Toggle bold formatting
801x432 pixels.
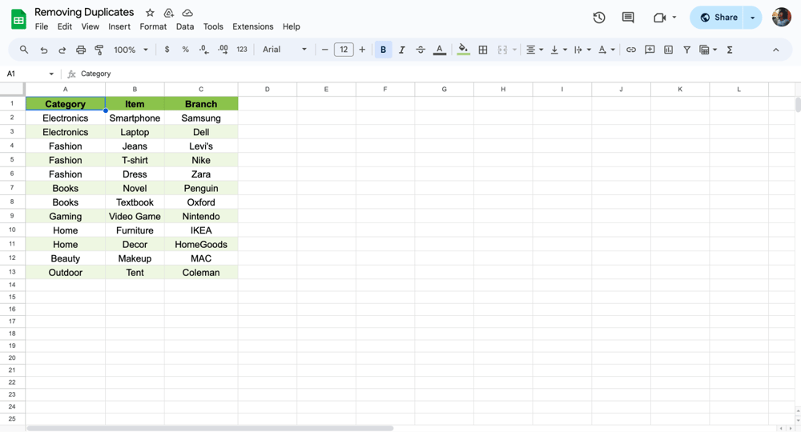point(383,50)
